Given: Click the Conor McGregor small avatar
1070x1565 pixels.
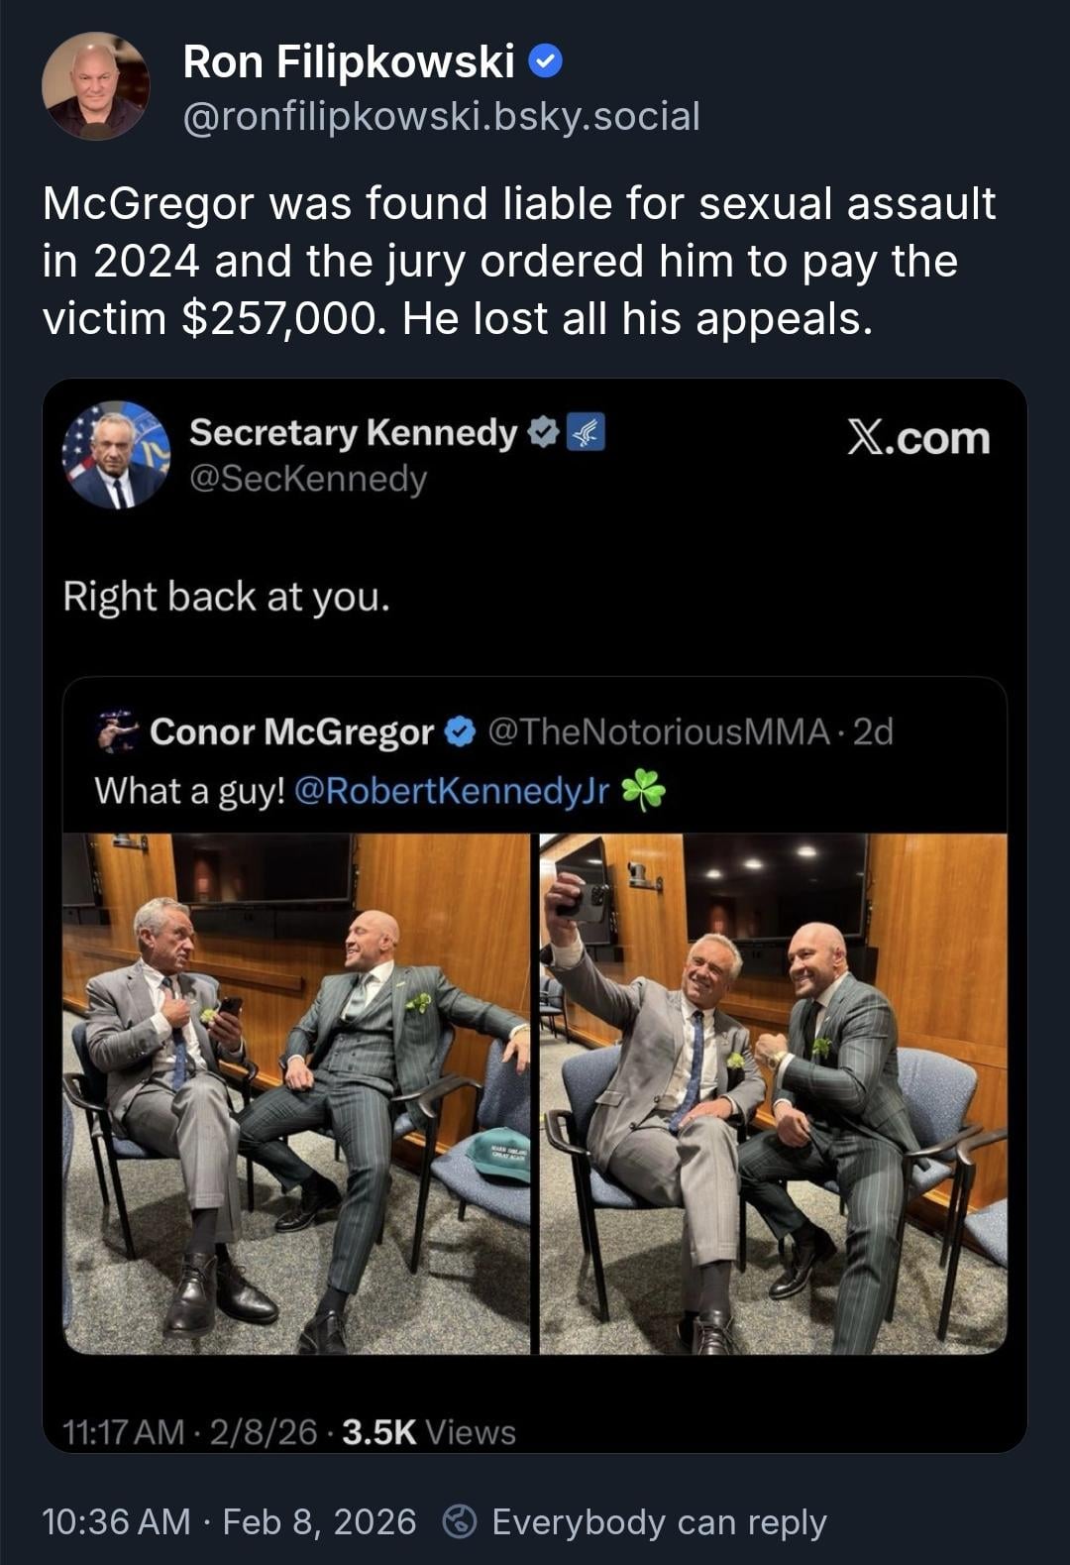Looking at the screenshot, I should [x=117, y=731].
